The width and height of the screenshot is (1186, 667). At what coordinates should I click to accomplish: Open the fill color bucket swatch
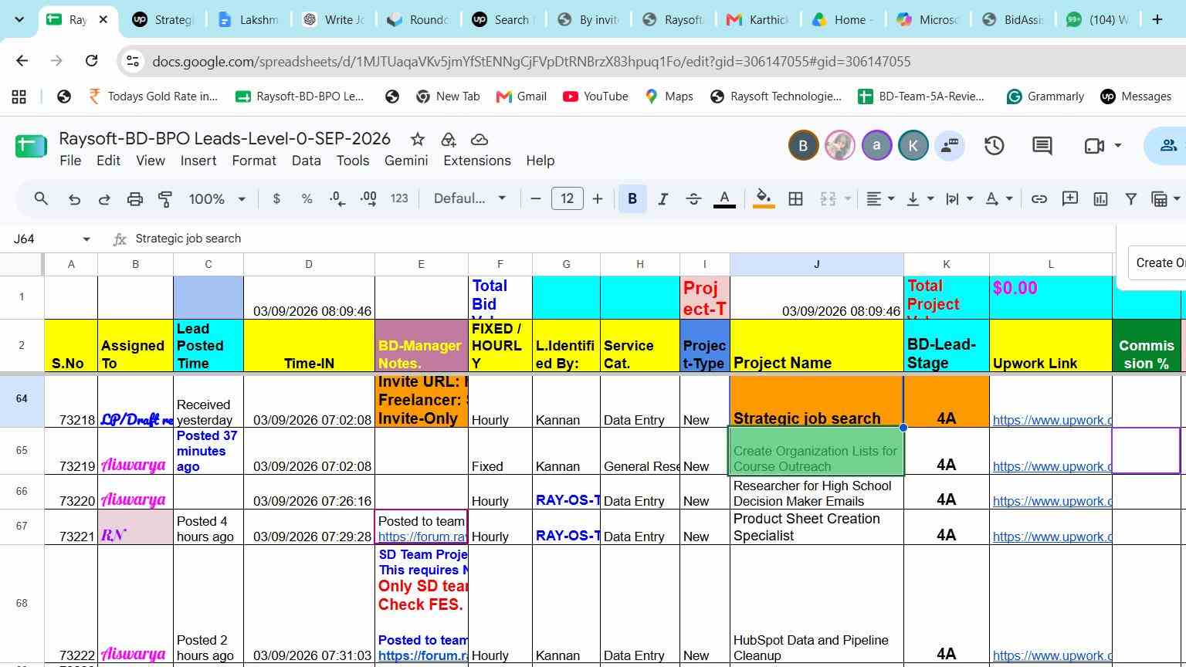764,199
